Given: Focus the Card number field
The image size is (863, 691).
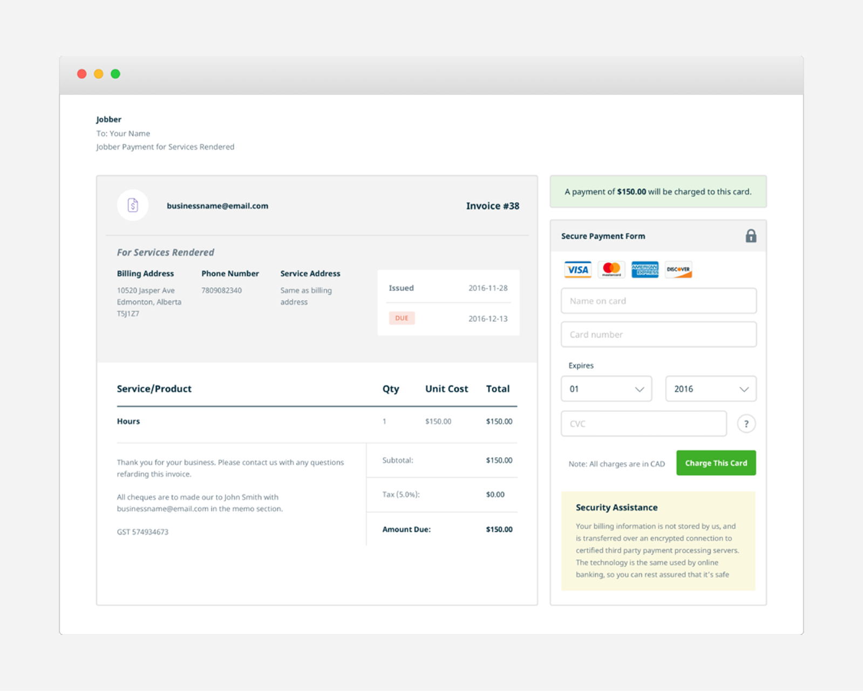Looking at the screenshot, I should [658, 335].
